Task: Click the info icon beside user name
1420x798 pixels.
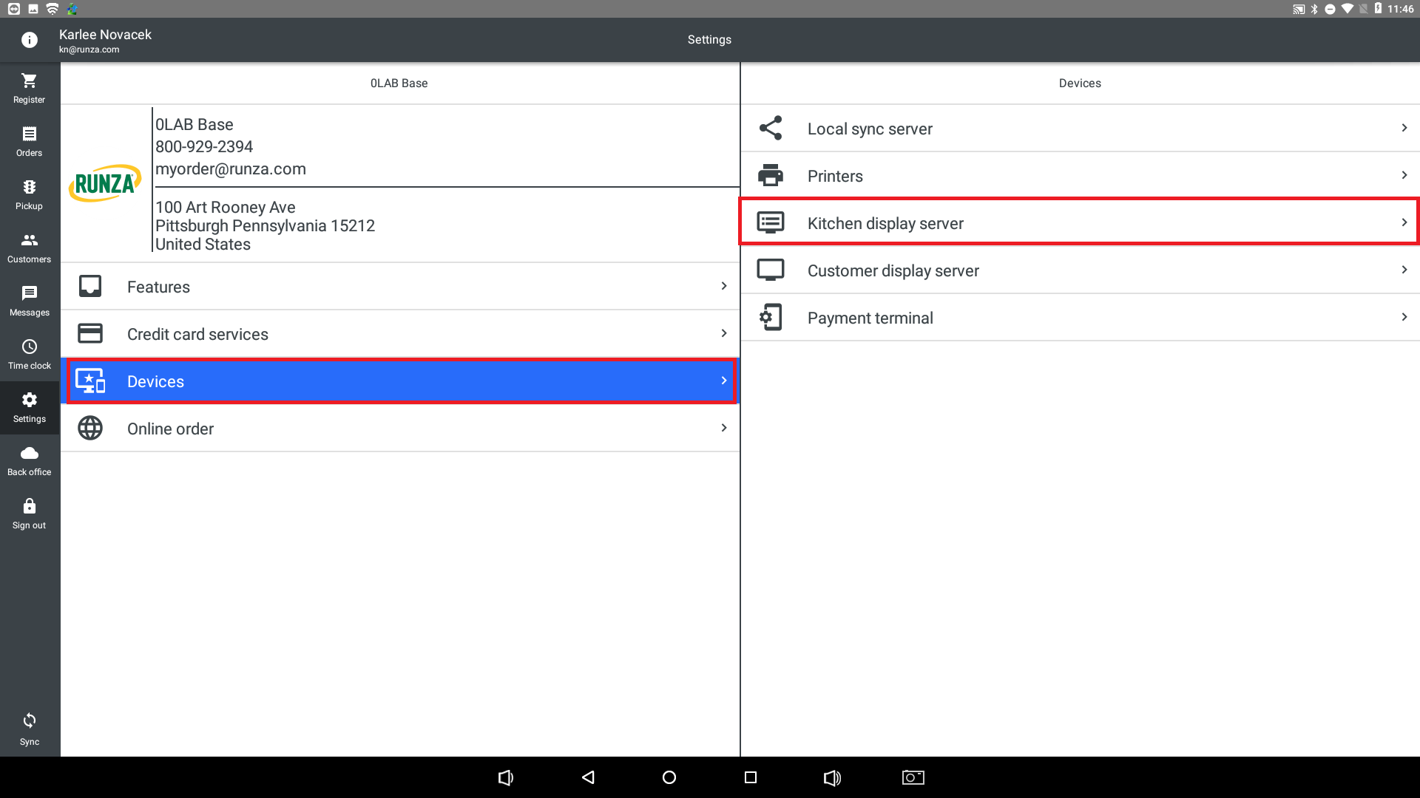Action: pos(29,40)
